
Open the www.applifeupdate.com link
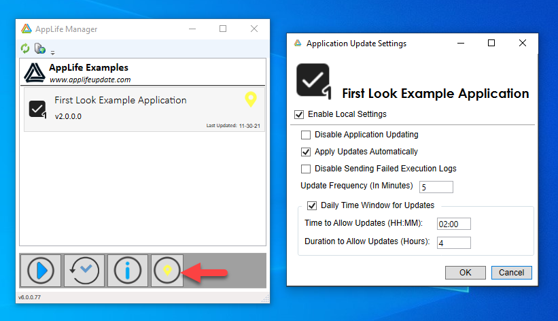click(90, 80)
